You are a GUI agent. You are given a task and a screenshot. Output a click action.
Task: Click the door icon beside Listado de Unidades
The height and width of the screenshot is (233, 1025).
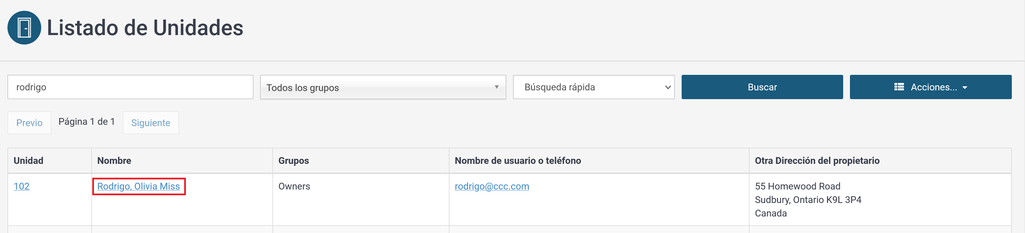(24, 28)
